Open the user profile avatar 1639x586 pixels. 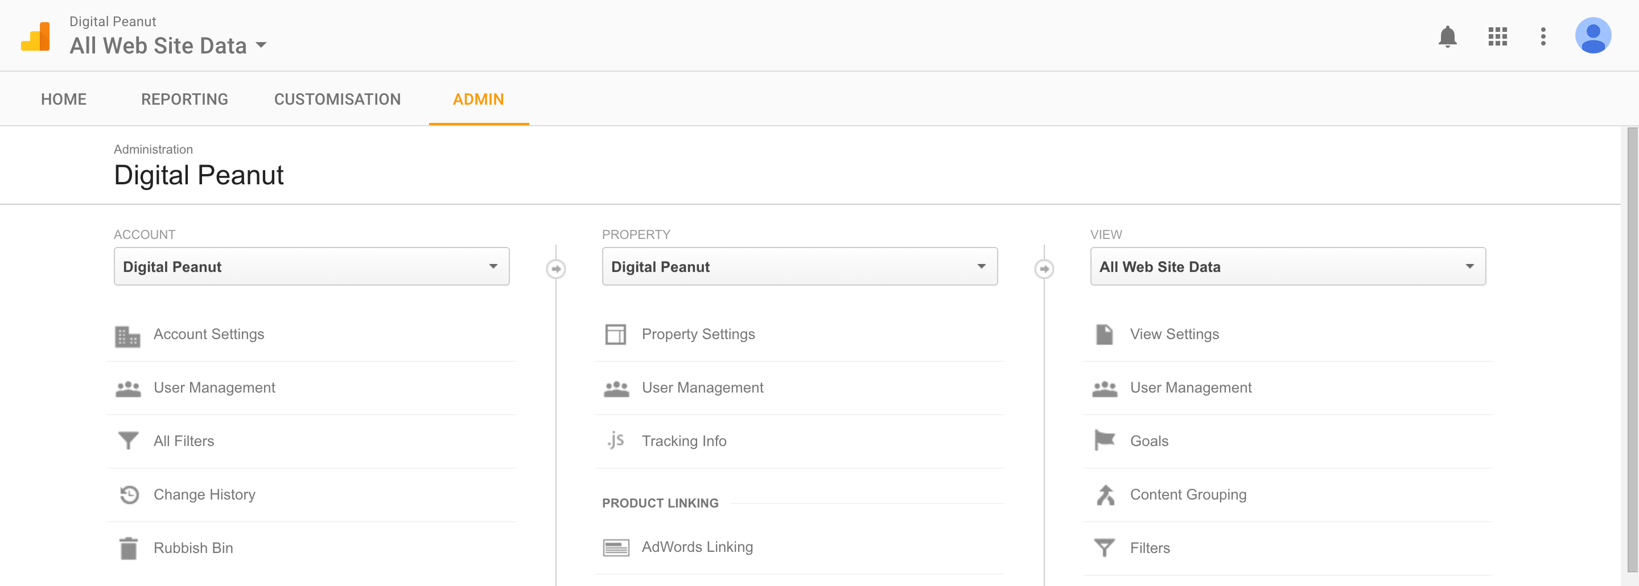pos(1592,35)
